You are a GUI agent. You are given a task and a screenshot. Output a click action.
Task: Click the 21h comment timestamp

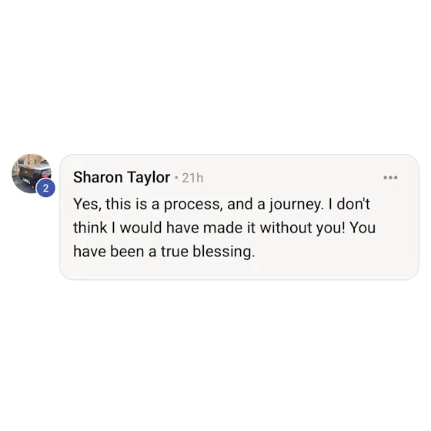pyautogui.click(x=192, y=178)
